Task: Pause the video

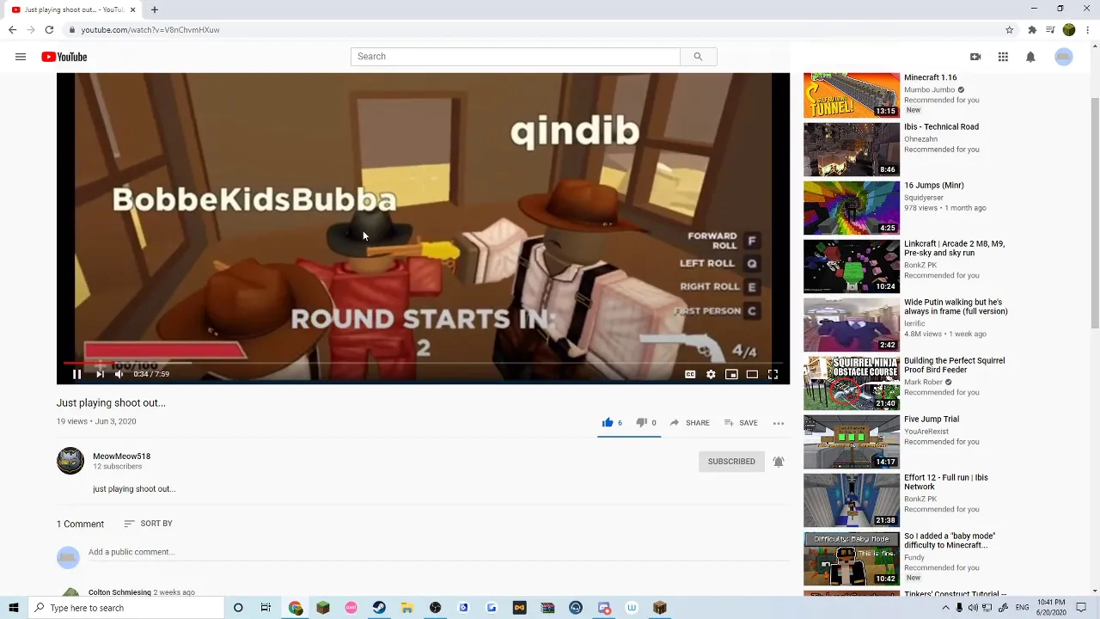Action: (76, 374)
